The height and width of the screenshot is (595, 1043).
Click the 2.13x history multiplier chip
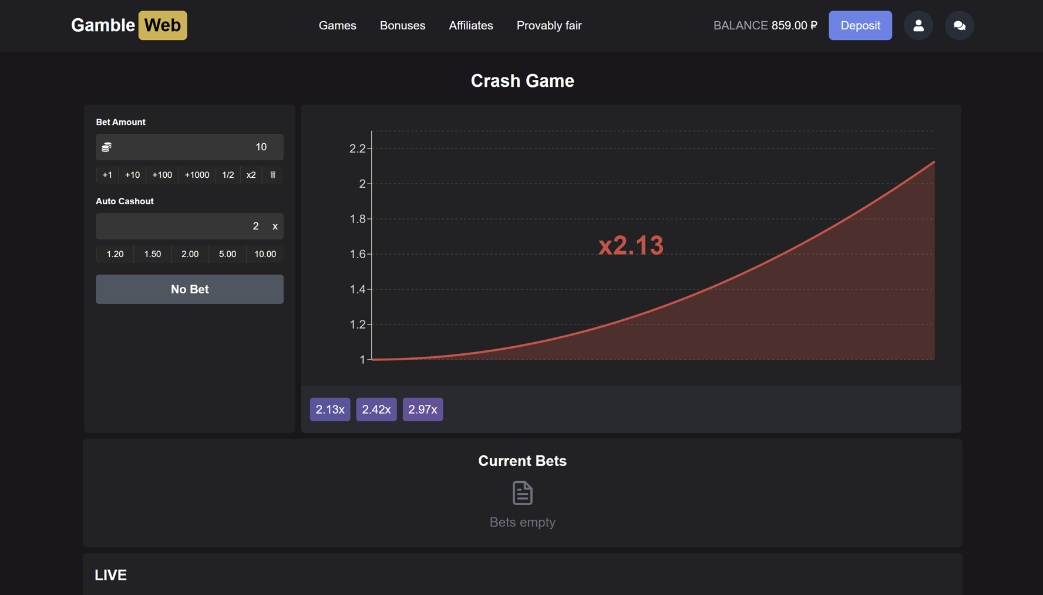pos(329,409)
